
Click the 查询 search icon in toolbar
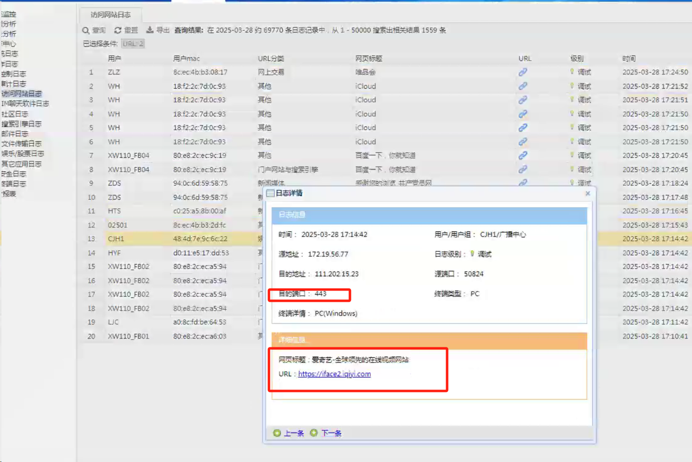tap(86, 30)
